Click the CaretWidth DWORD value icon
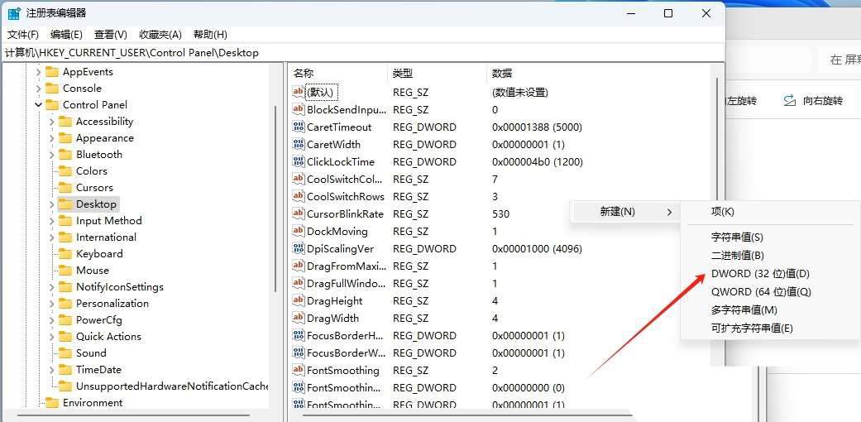The image size is (861, 422). pyautogui.click(x=298, y=145)
